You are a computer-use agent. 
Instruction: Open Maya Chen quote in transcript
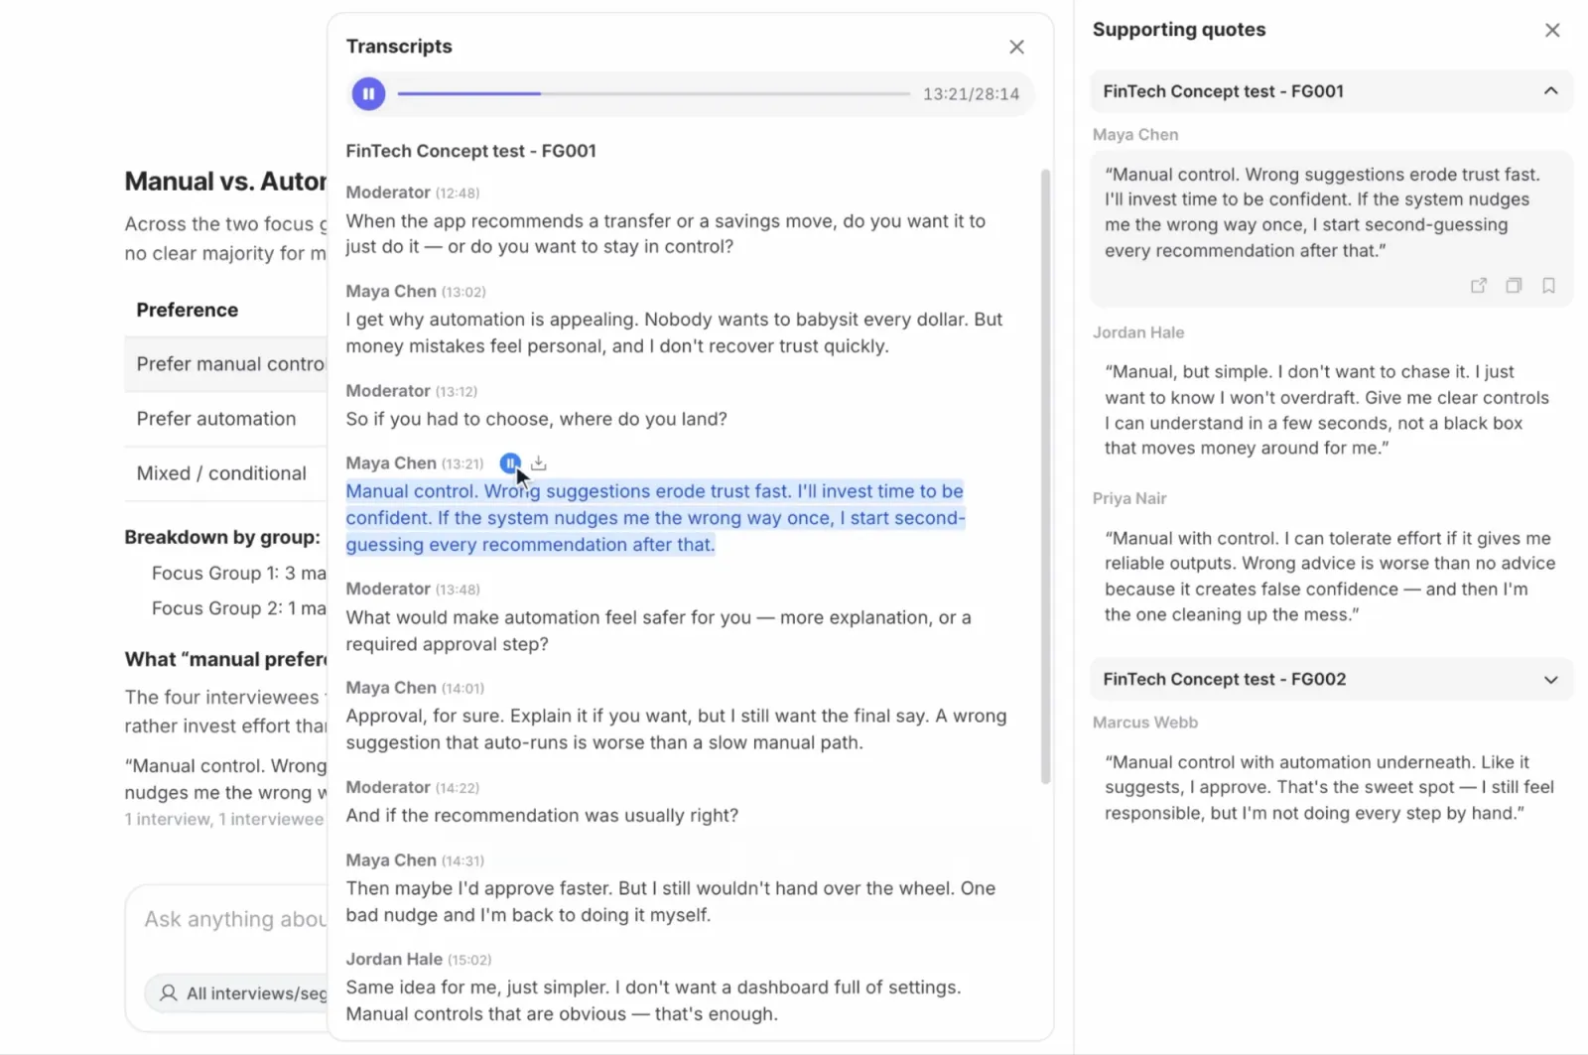(1479, 286)
